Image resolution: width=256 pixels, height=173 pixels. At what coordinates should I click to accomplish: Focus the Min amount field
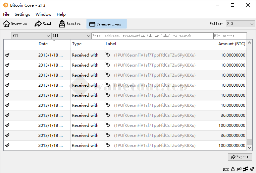coord(230,36)
